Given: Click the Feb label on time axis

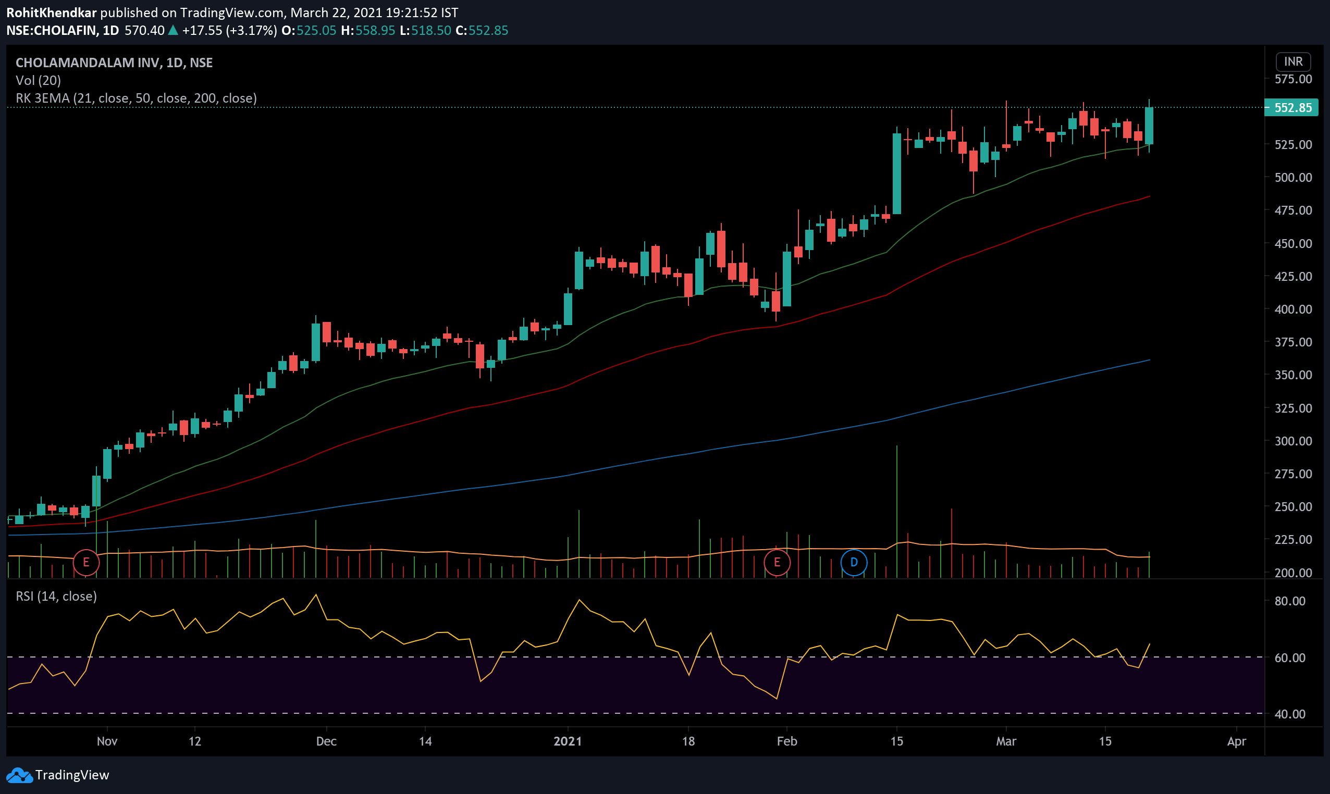Looking at the screenshot, I should pos(787,741).
